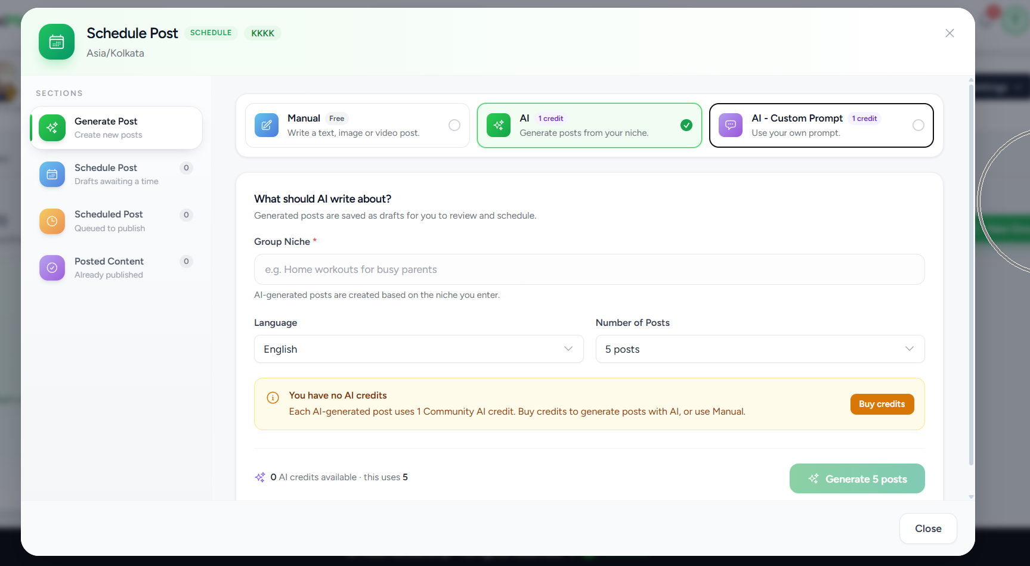This screenshot has width=1030, height=566.
Task: Click the Free badge next to Manual
Action: pos(337,119)
